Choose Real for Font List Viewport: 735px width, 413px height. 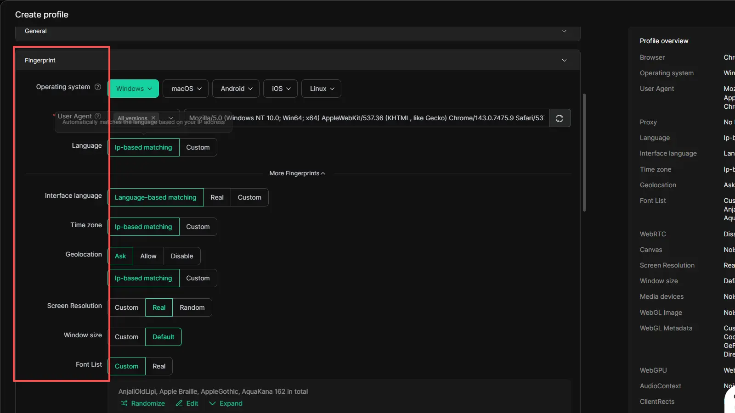(x=159, y=366)
